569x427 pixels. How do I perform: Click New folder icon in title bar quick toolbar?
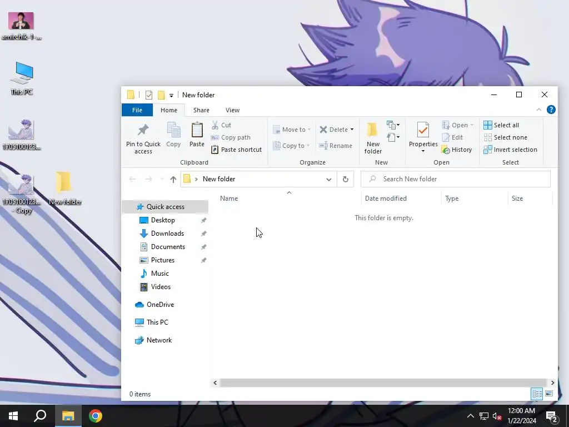point(161,95)
